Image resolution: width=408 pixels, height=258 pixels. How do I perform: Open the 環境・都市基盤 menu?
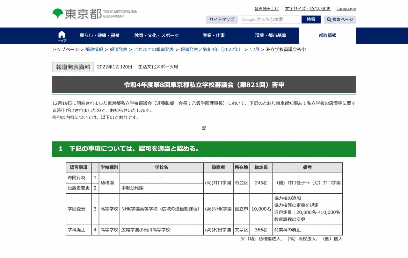[x=271, y=36]
